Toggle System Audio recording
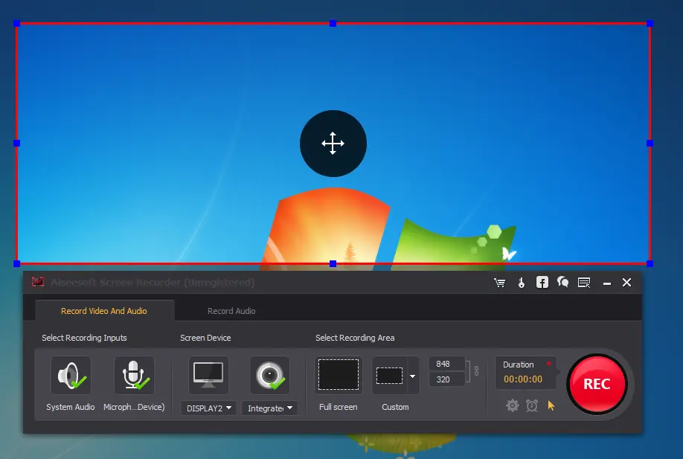 [70, 375]
